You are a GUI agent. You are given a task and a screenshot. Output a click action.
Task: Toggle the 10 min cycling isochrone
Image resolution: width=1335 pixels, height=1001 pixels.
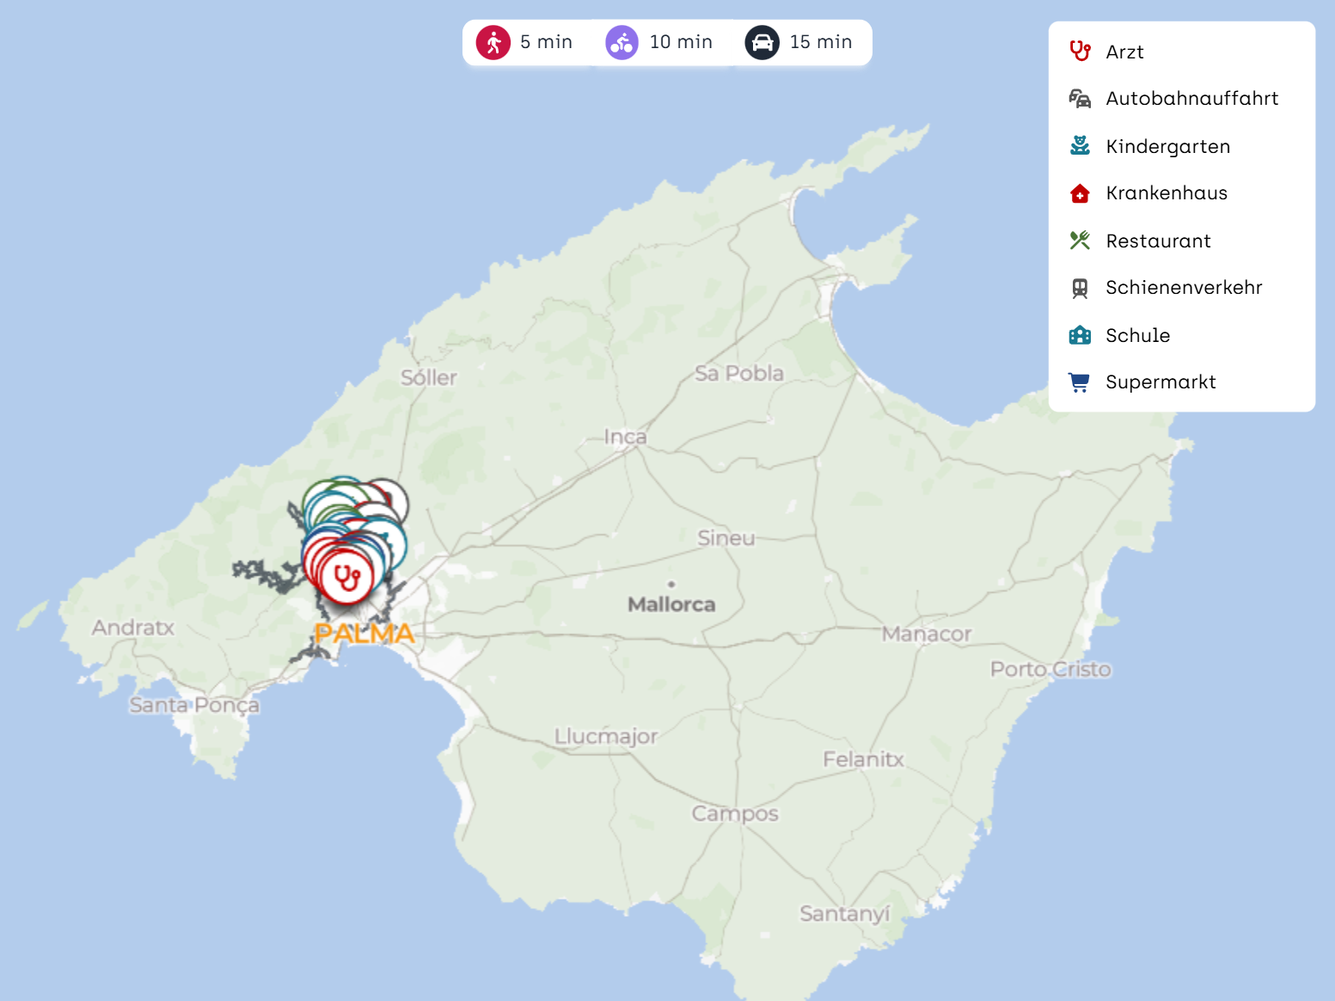pos(660,42)
